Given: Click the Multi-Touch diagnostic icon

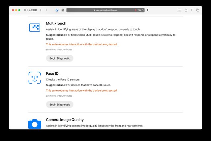Looking at the screenshot, I should 35,28.
